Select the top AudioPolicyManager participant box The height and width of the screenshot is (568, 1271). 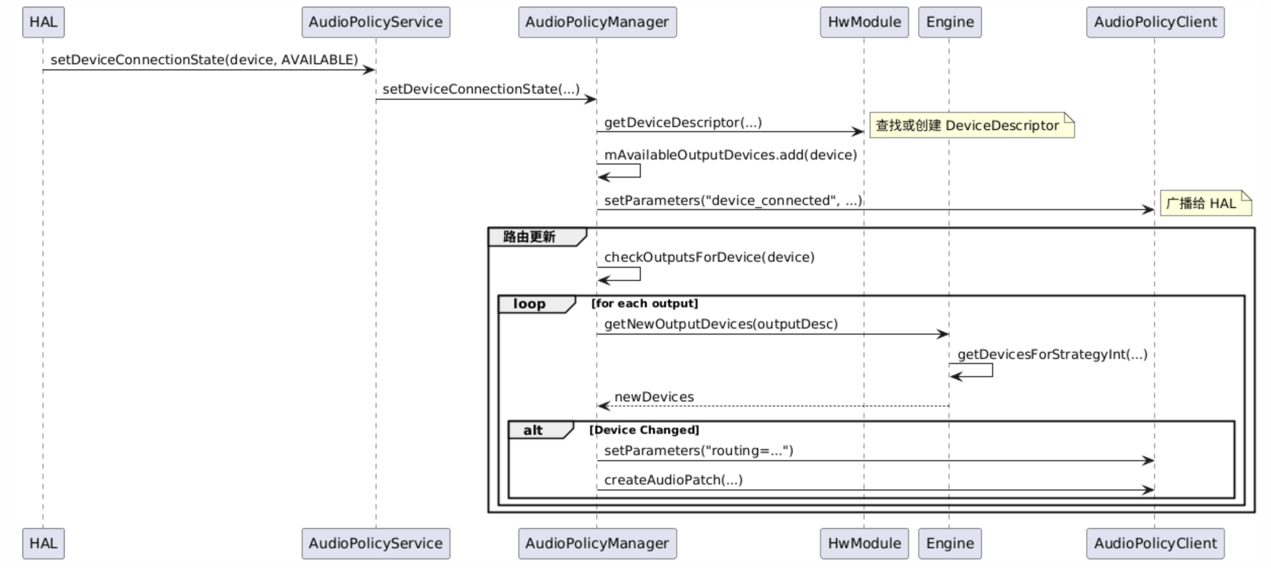tap(597, 22)
